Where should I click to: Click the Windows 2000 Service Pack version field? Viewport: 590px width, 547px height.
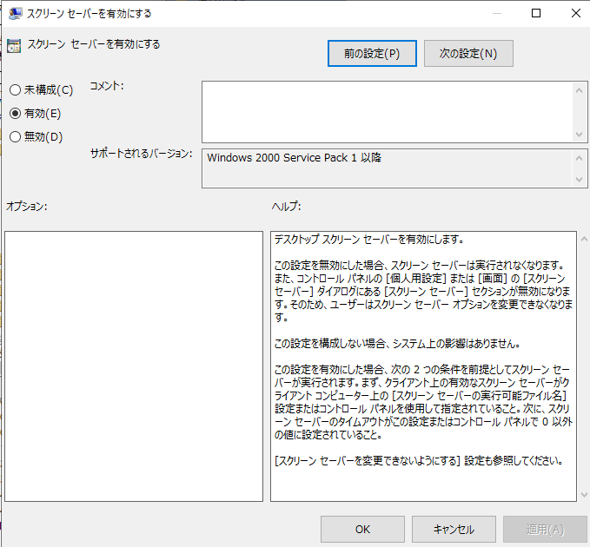pyautogui.click(x=387, y=168)
